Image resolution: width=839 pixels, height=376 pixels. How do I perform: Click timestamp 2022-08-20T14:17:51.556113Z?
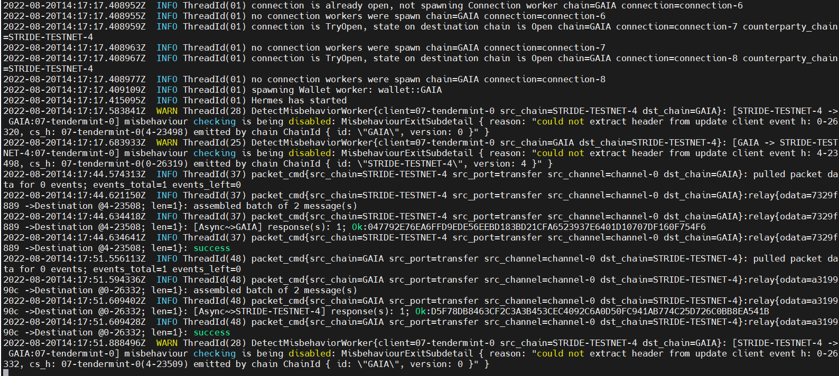(x=74, y=258)
